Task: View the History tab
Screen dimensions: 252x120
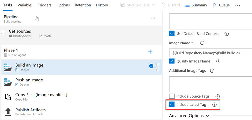Action: [x=102, y=5]
